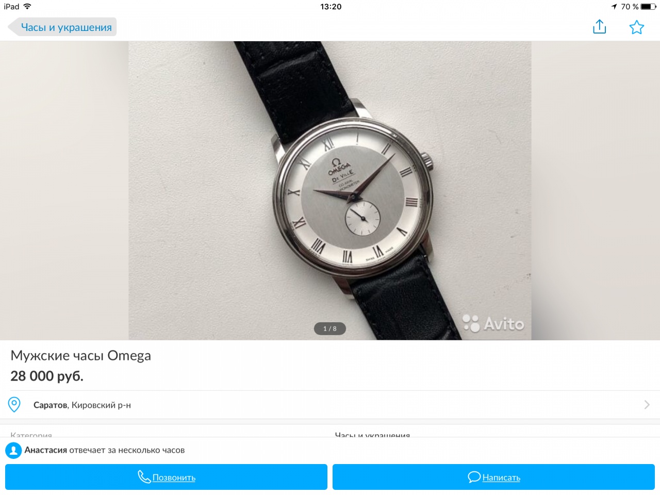
Task: Tap the 1 / 8 photo counter
Action: (x=330, y=329)
